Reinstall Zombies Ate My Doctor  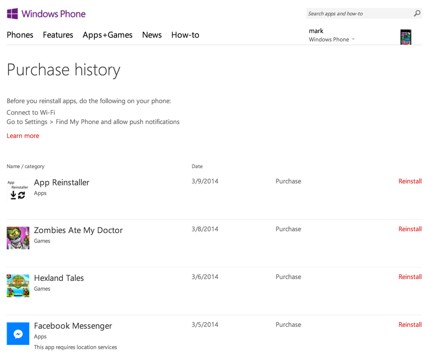tap(410, 229)
